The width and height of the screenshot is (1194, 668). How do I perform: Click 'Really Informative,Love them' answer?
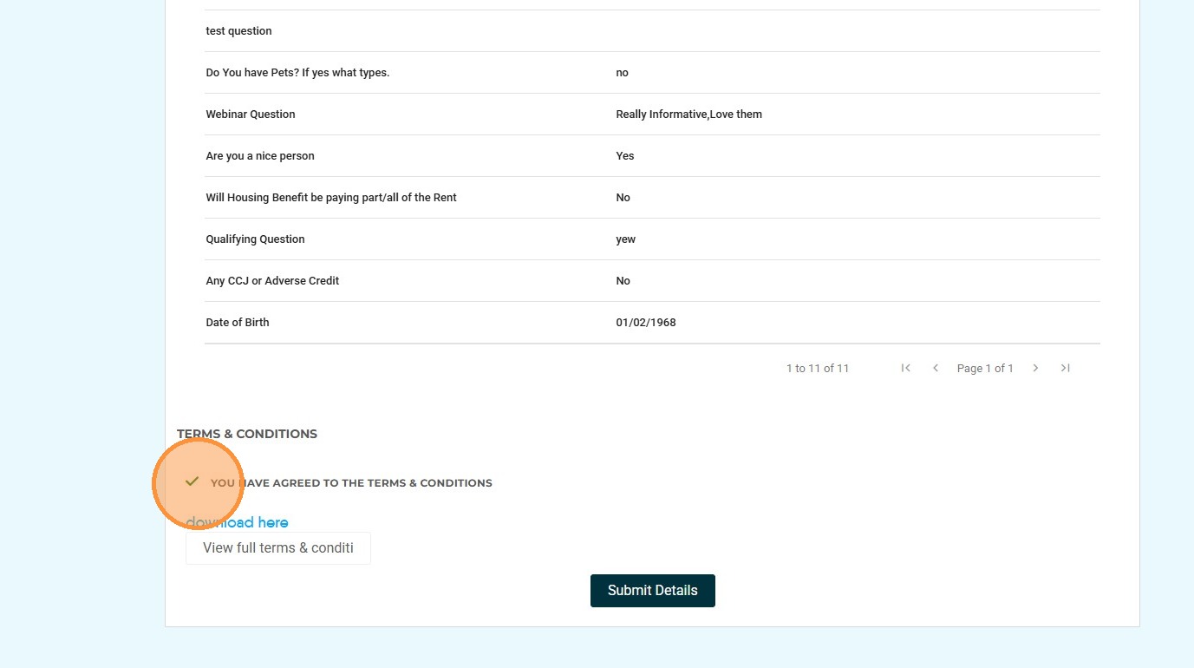coord(688,115)
